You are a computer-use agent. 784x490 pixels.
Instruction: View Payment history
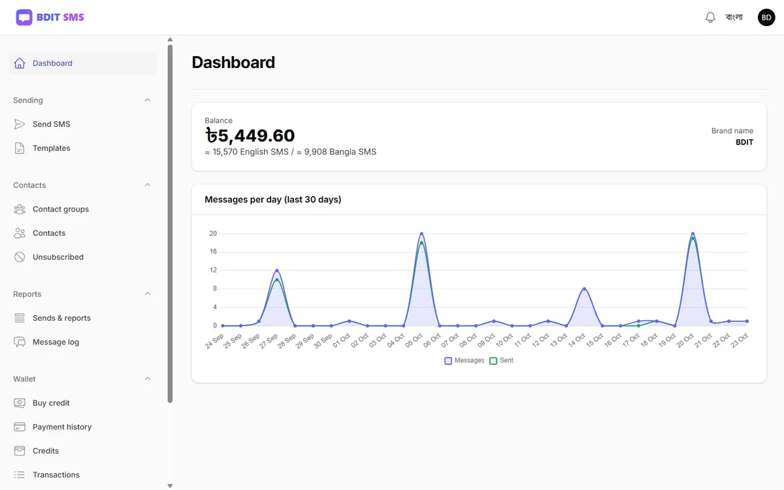point(84,427)
